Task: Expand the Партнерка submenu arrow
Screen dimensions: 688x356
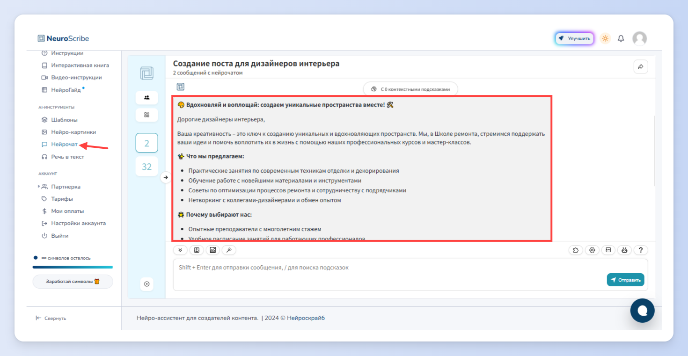Action: click(x=39, y=187)
